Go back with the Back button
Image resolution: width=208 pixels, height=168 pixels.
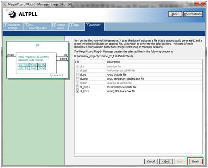166,162
